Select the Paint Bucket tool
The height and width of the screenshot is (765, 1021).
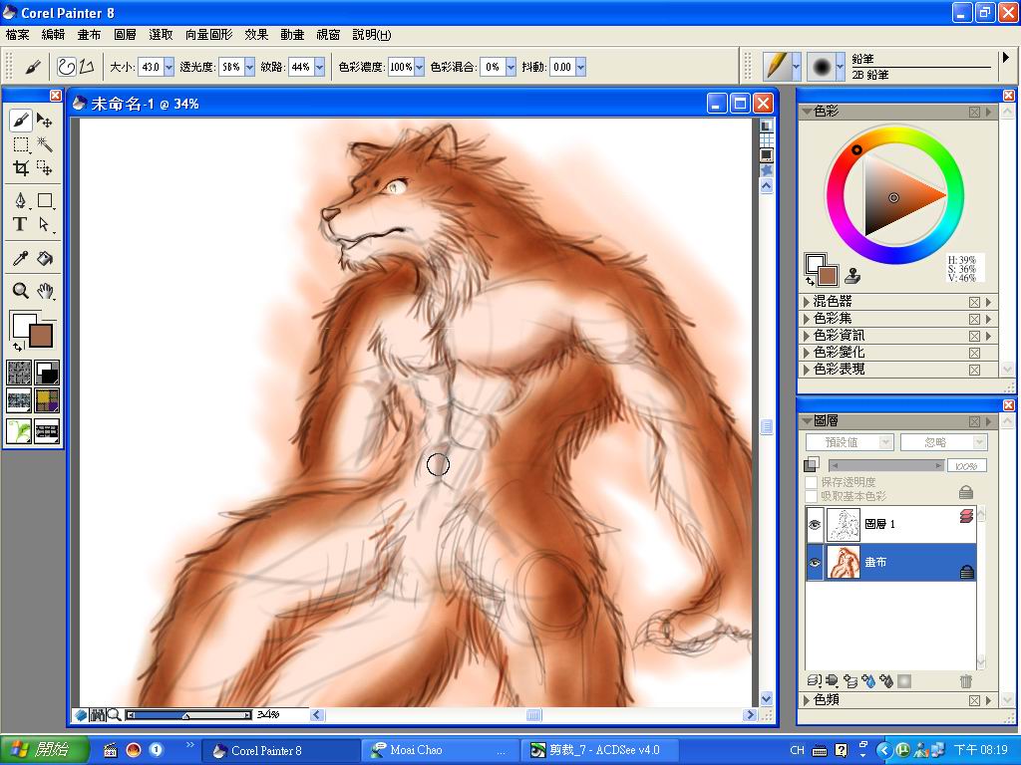(45, 259)
